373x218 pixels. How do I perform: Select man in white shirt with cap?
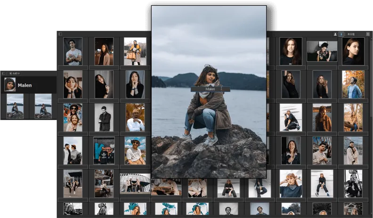click(x=135, y=117)
